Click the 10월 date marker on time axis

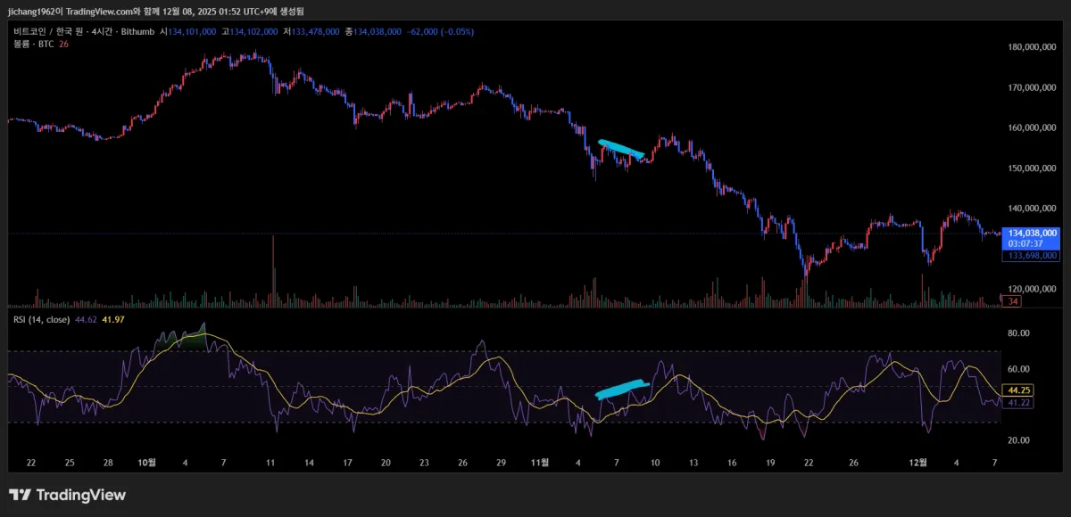click(147, 463)
